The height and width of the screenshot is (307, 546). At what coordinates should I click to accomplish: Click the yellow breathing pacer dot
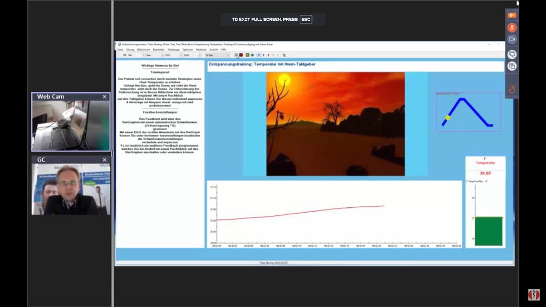[448, 118]
